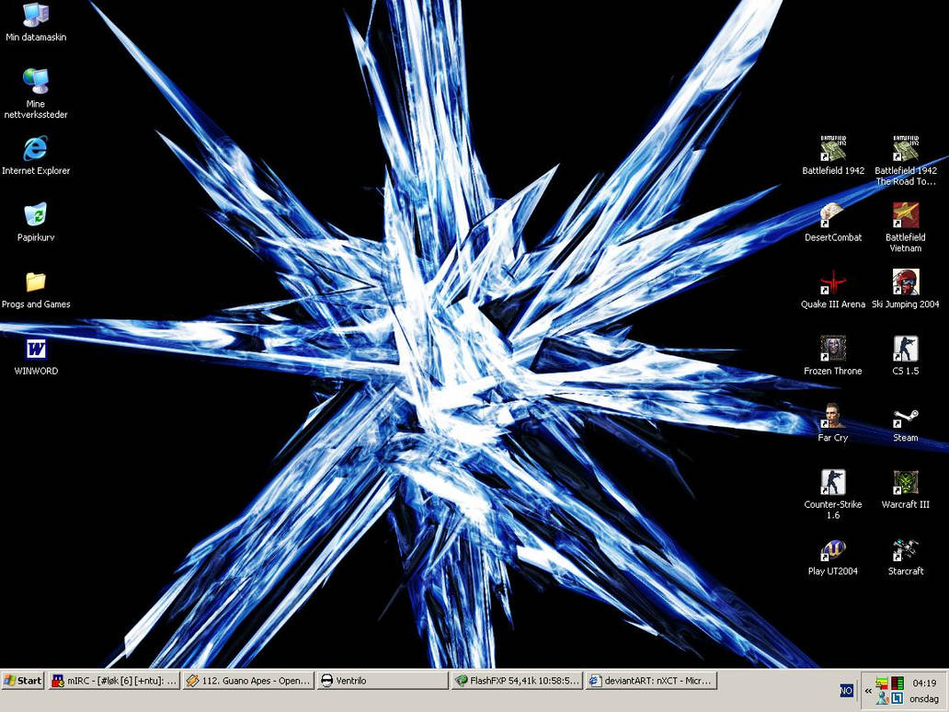
Task: Open the Papirkurv recycle bin
Action: [35, 215]
